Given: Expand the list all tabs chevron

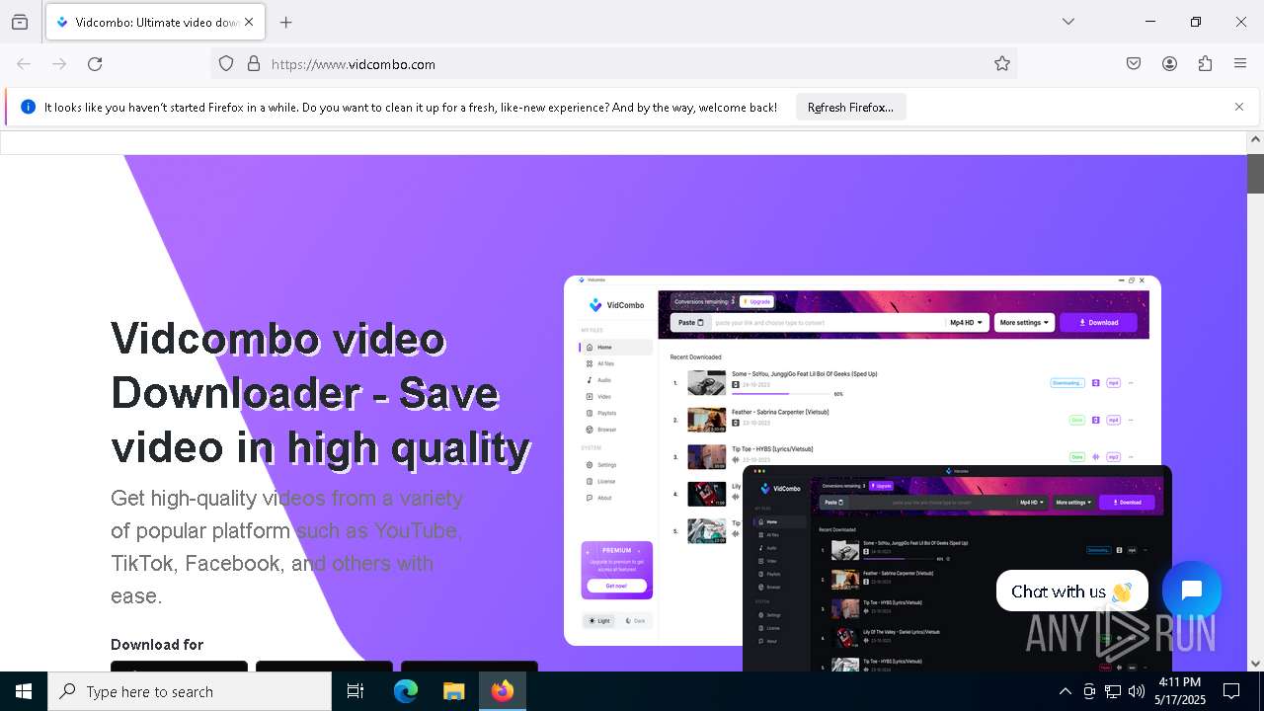Looking at the screenshot, I should pos(1068,22).
